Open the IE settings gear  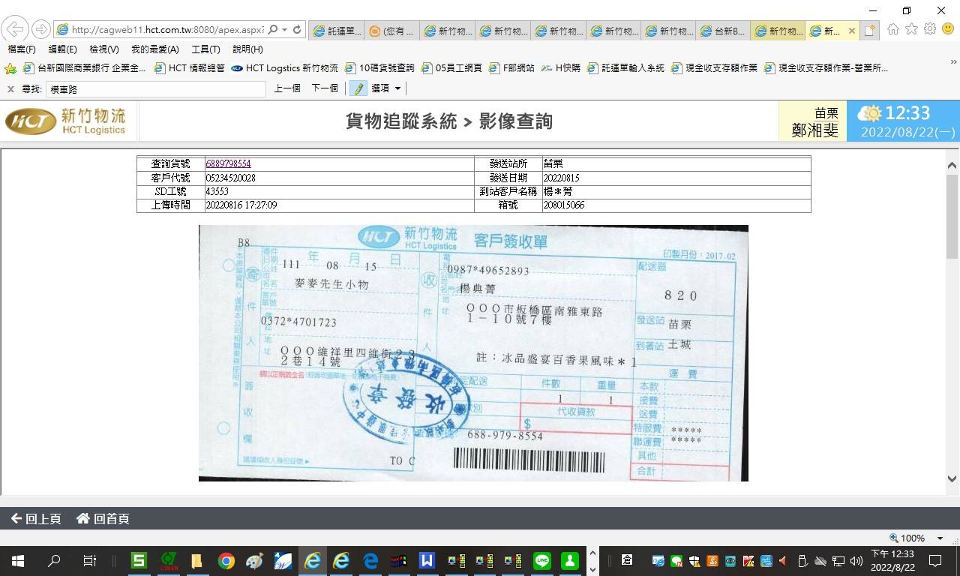coord(930,29)
